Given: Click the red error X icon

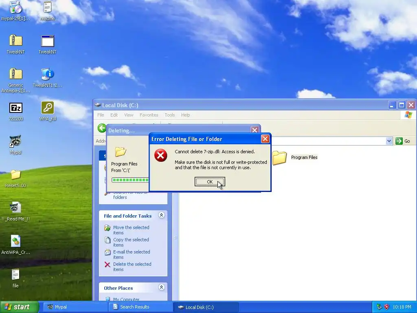Looking at the screenshot, I should [160, 155].
